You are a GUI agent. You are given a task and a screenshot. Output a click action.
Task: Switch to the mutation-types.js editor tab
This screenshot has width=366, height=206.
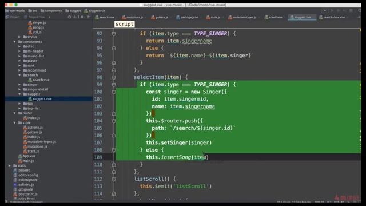point(242,17)
